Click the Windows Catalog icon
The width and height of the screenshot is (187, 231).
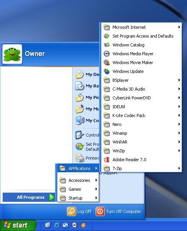(107, 45)
